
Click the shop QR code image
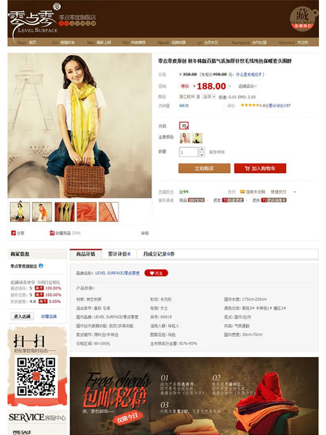(x=36, y=376)
